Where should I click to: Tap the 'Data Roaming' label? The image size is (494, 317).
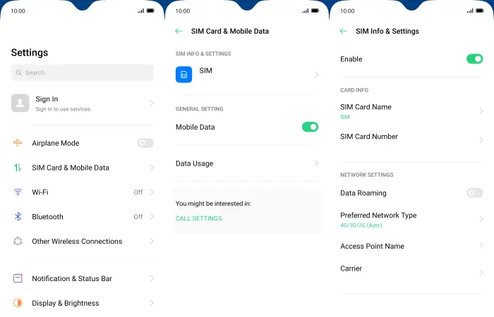tap(363, 193)
